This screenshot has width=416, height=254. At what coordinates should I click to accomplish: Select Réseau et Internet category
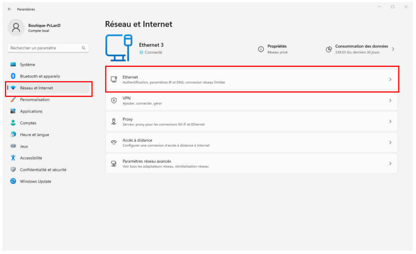(x=48, y=88)
